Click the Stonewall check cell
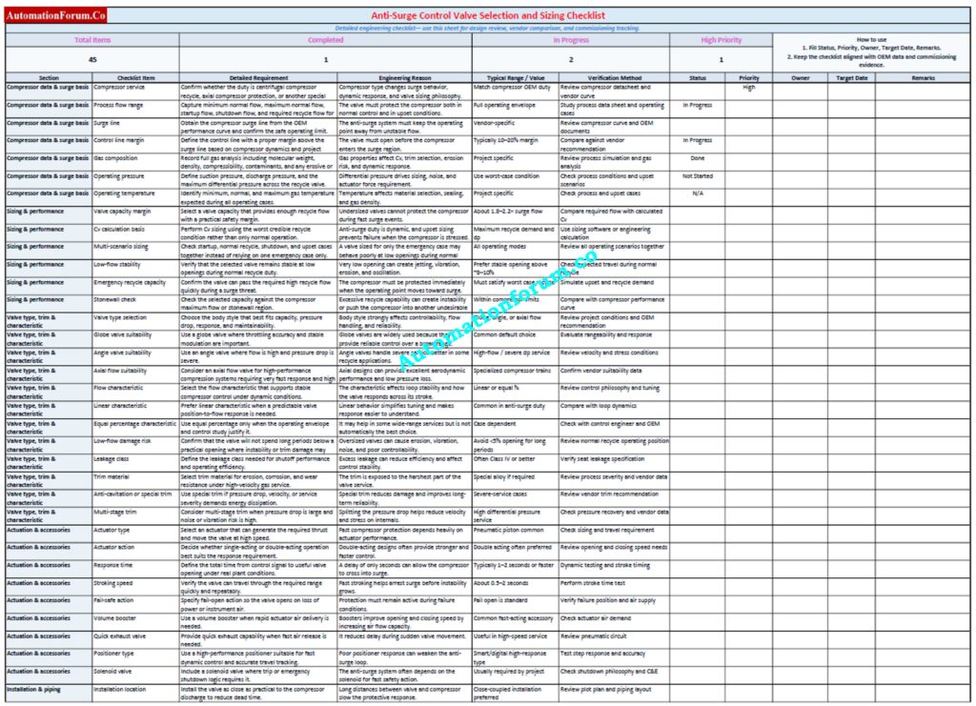 [135, 304]
